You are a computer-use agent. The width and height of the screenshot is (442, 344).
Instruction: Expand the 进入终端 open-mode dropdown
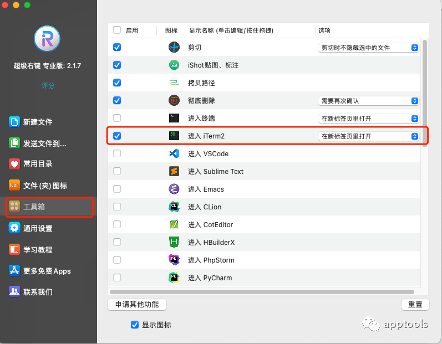tap(368, 119)
